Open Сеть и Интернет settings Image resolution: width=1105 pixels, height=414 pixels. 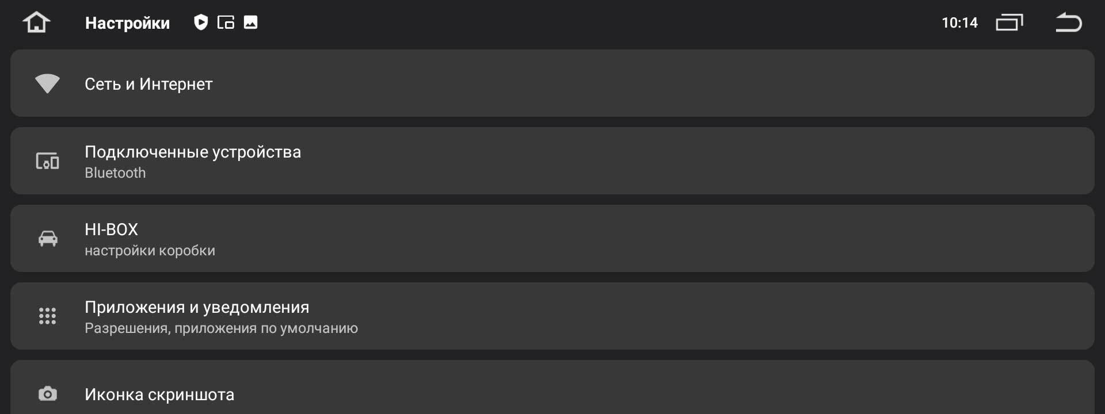tap(552, 83)
